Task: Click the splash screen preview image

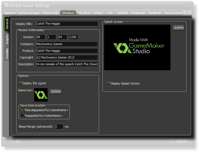Action: pyautogui.click(x=137, y=47)
